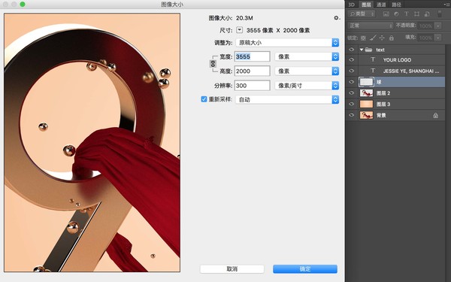Click the green zoom window button
Image resolution: width=451 pixels, height=282 pixels.
(23, 5)
